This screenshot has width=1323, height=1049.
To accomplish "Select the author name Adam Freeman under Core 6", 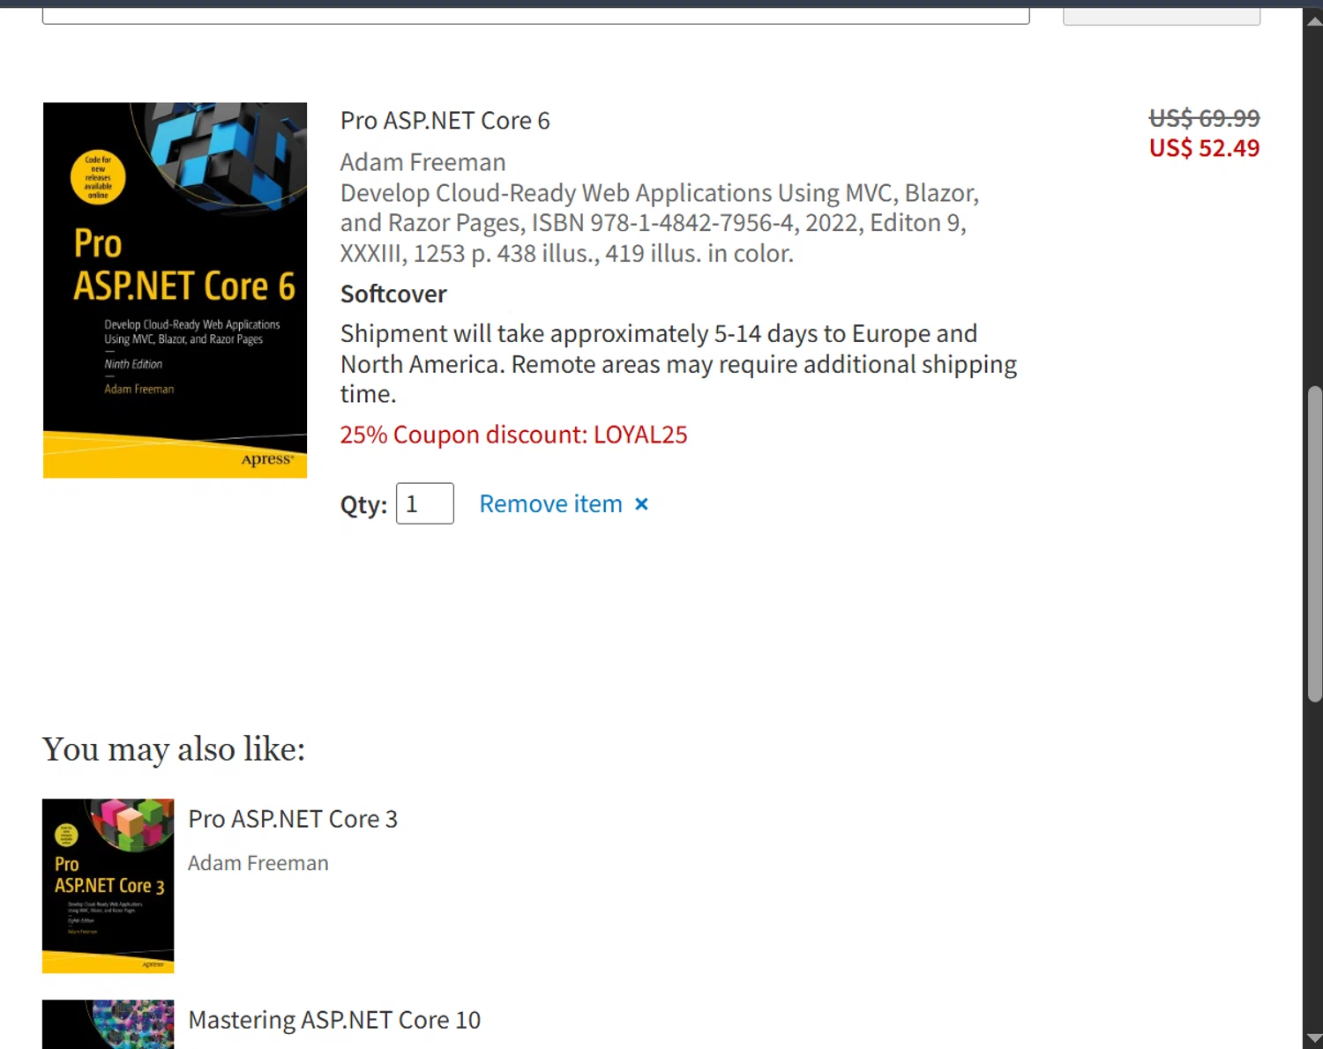I will pos(422,162).
